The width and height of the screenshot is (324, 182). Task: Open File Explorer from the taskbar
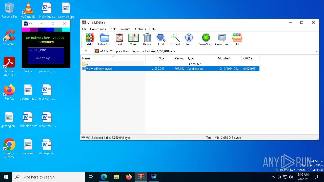116,177
